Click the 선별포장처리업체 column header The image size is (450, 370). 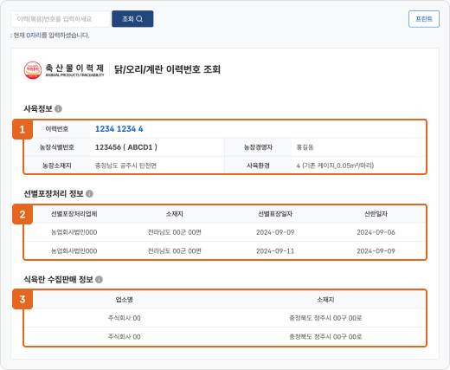tap(74, 214)
